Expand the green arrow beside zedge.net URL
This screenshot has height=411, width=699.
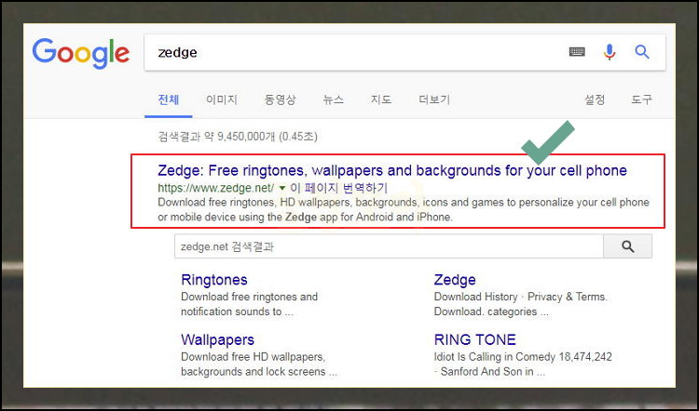281,189
